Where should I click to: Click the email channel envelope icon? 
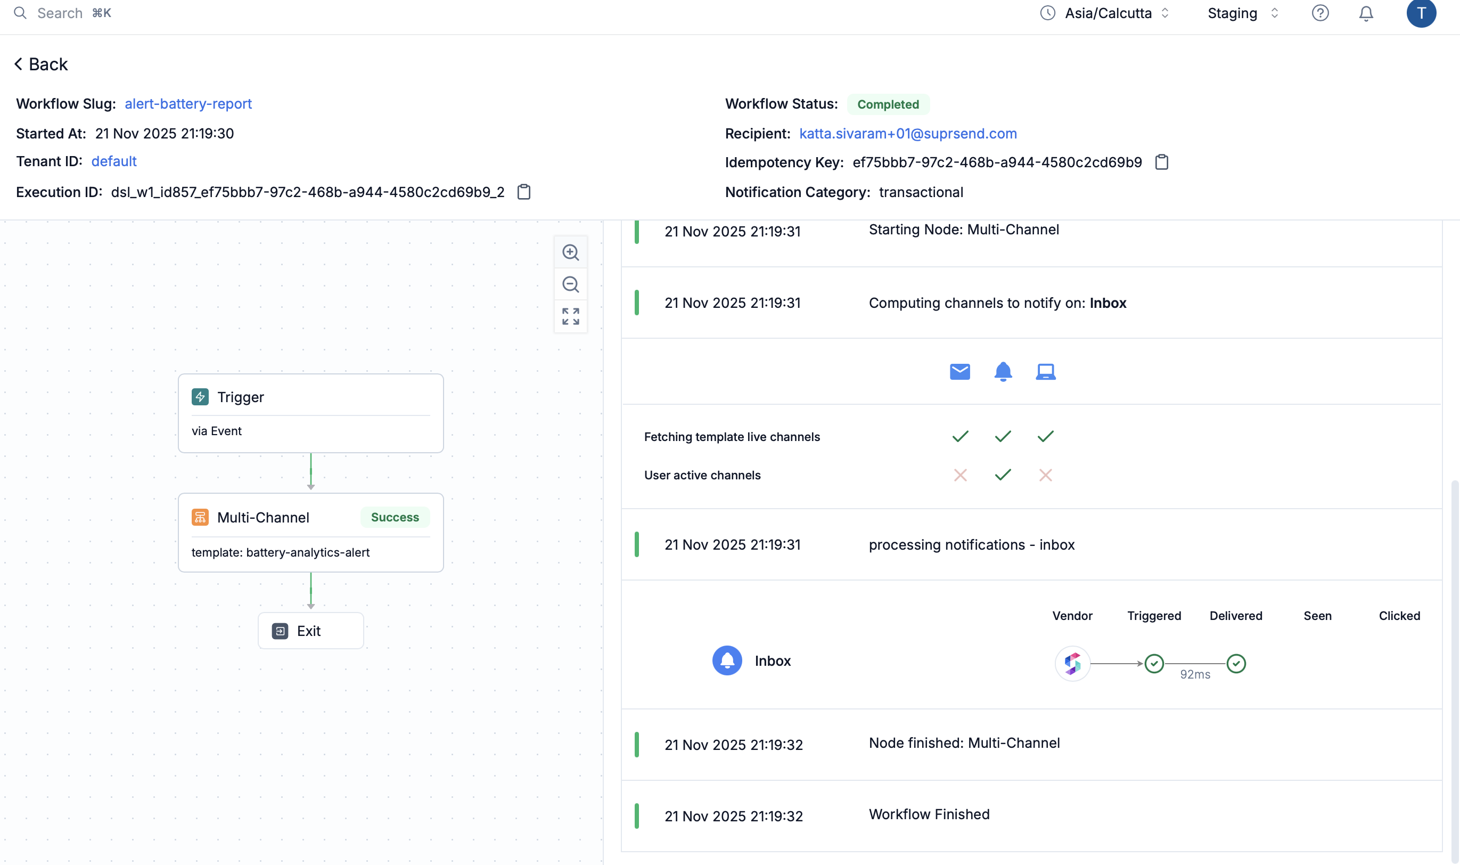pyautogui.click(x=959, y=371)
